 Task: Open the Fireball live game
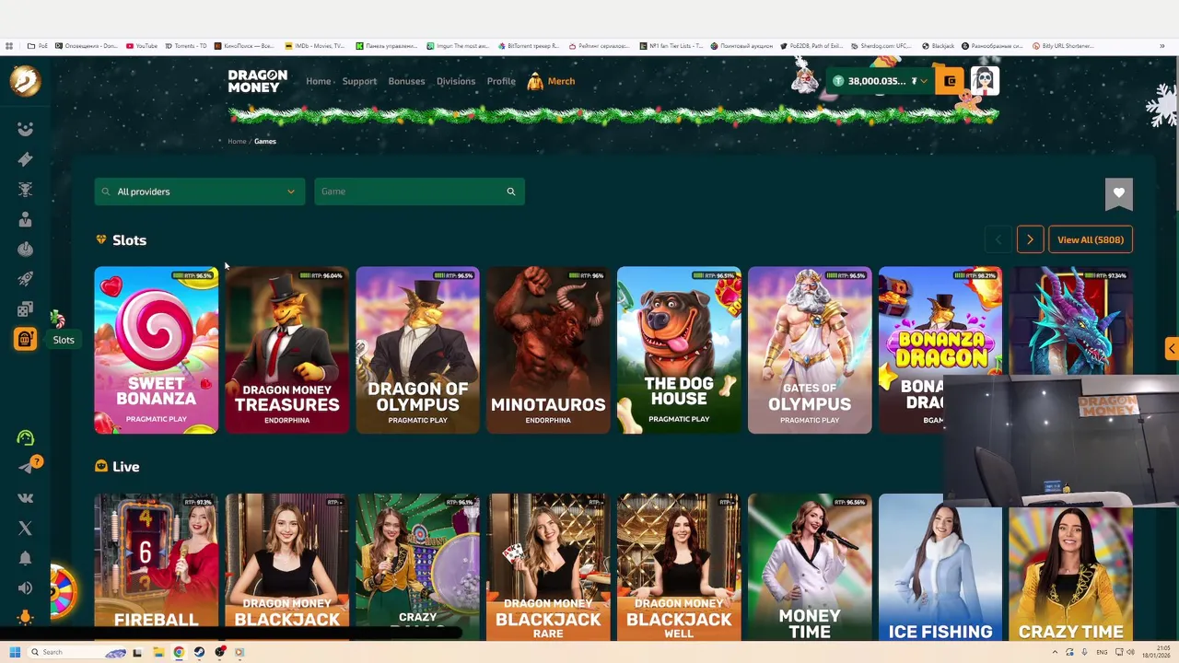coord(157,567)
